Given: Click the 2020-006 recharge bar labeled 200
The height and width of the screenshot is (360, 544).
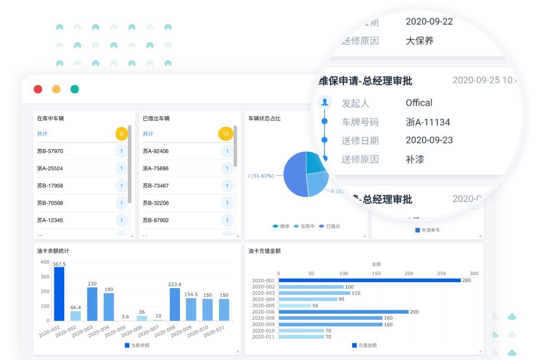Looking at the screenshot, I should click(344, 312).
